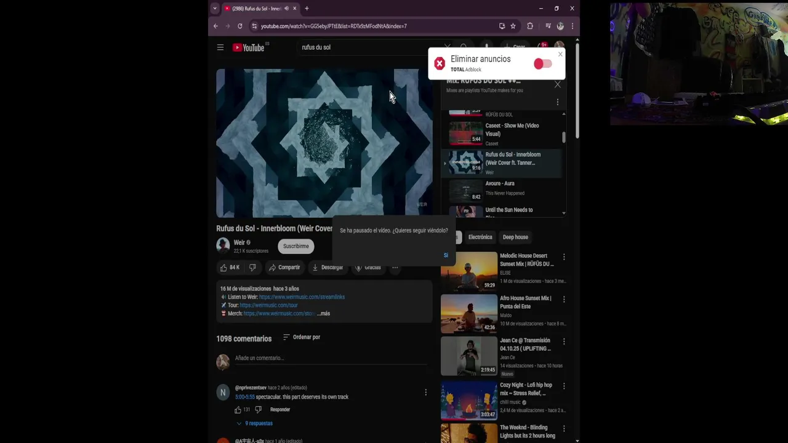788x443 pixels.
Task: Open the Chrome profile avatar
Action: (560, 26)
